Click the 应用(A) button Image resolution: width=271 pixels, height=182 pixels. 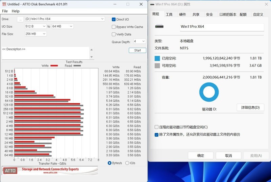[256, 156]
